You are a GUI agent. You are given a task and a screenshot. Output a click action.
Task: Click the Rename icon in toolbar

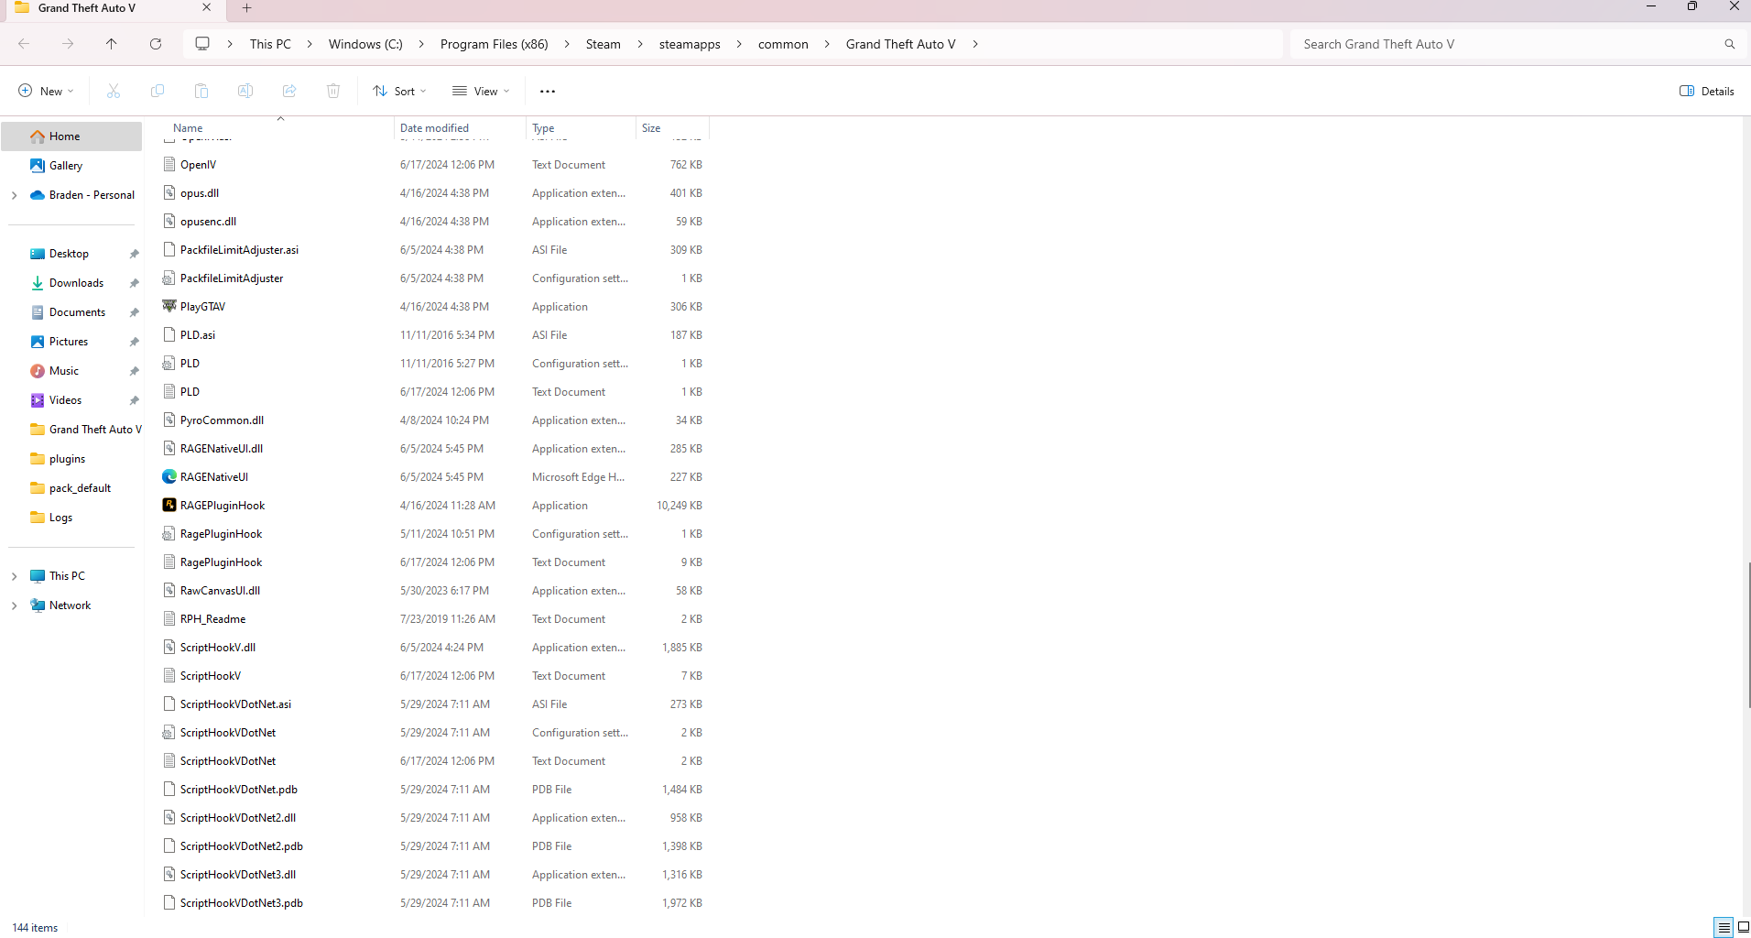(245, 91)
